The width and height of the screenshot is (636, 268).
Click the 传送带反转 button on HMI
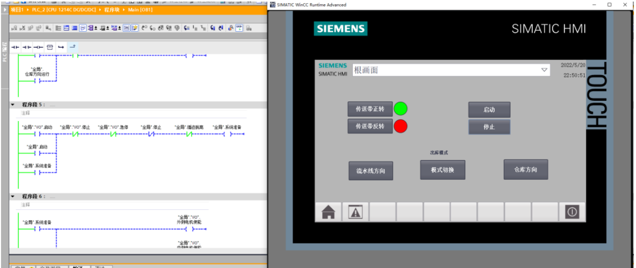[x=370, y=126]
